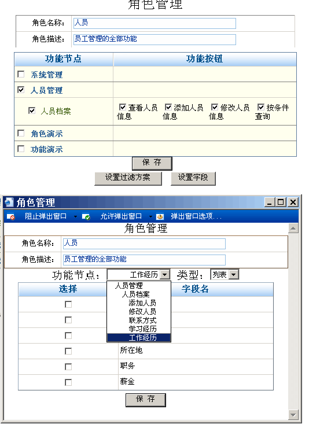
Task: Click the 所在地 field name cell
Action: click(x=196, y=351)
